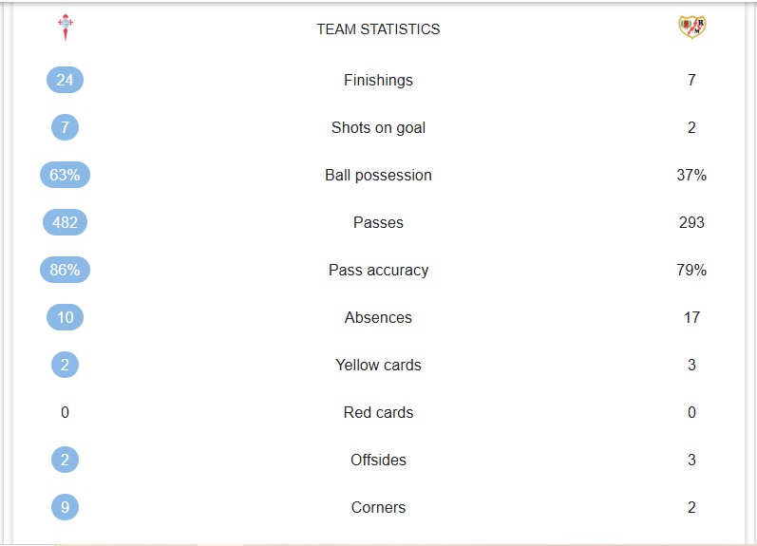757x546 pixels.
Task: Select the blue 7 Shots on goal badge
Action: (65, 127)
